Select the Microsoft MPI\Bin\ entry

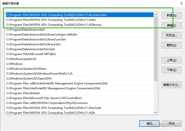click(80, 54)
